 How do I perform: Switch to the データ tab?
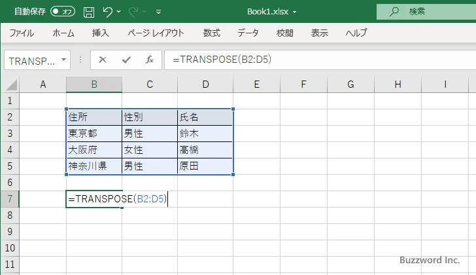(x=248, y=33)
